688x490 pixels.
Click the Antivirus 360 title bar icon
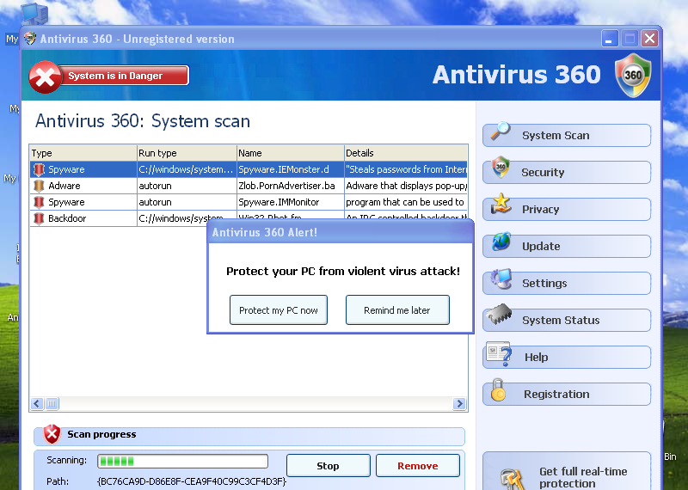pos(30,39)
